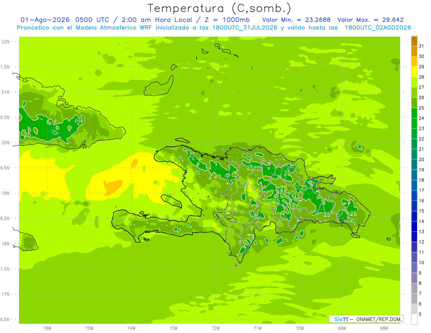
Task: Click the latitude label '6.5N'
Action: [5, 320]
